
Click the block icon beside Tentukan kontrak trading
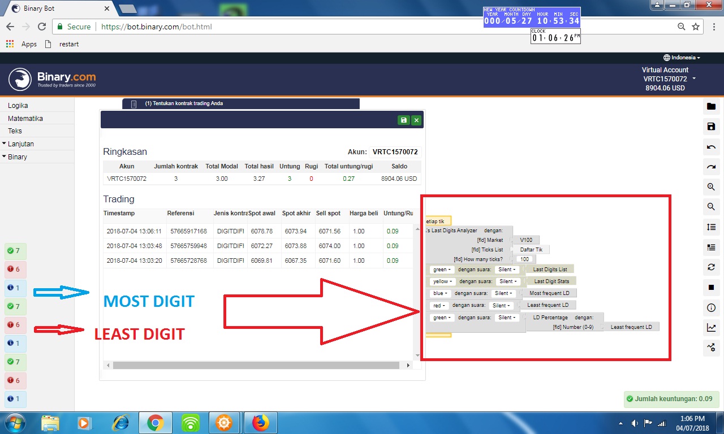point(133,104)
